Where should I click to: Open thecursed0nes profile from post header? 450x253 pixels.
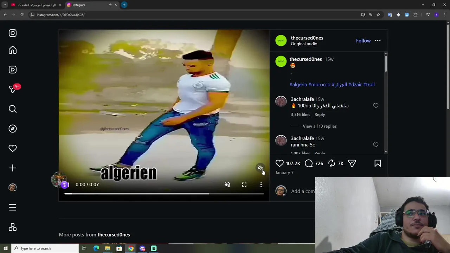point(307,38)
